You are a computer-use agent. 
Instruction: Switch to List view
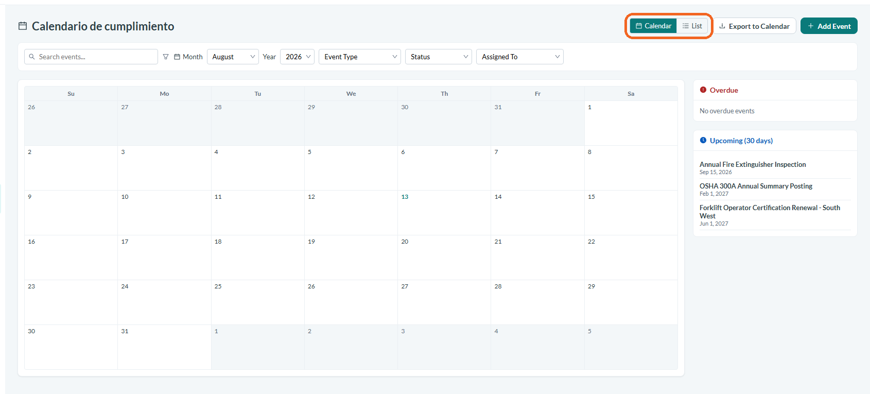[692, 26]
